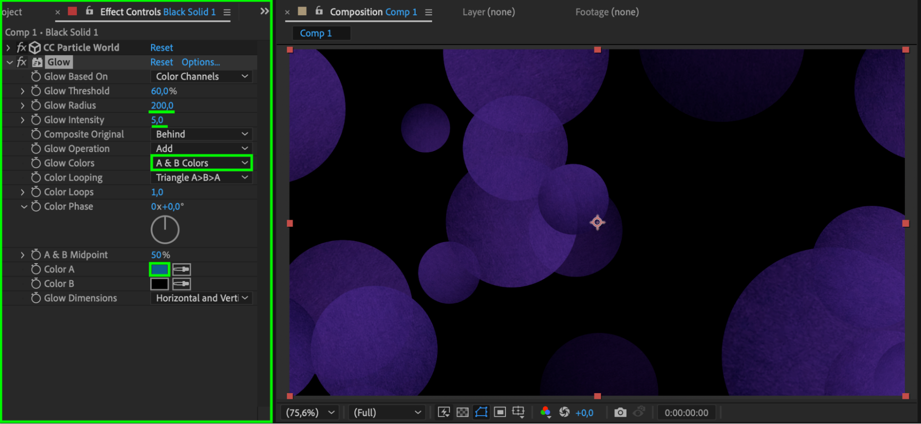The image size is (921, 424).
Task: Open the Composite Original dropdown
Action: coord(201,134)
